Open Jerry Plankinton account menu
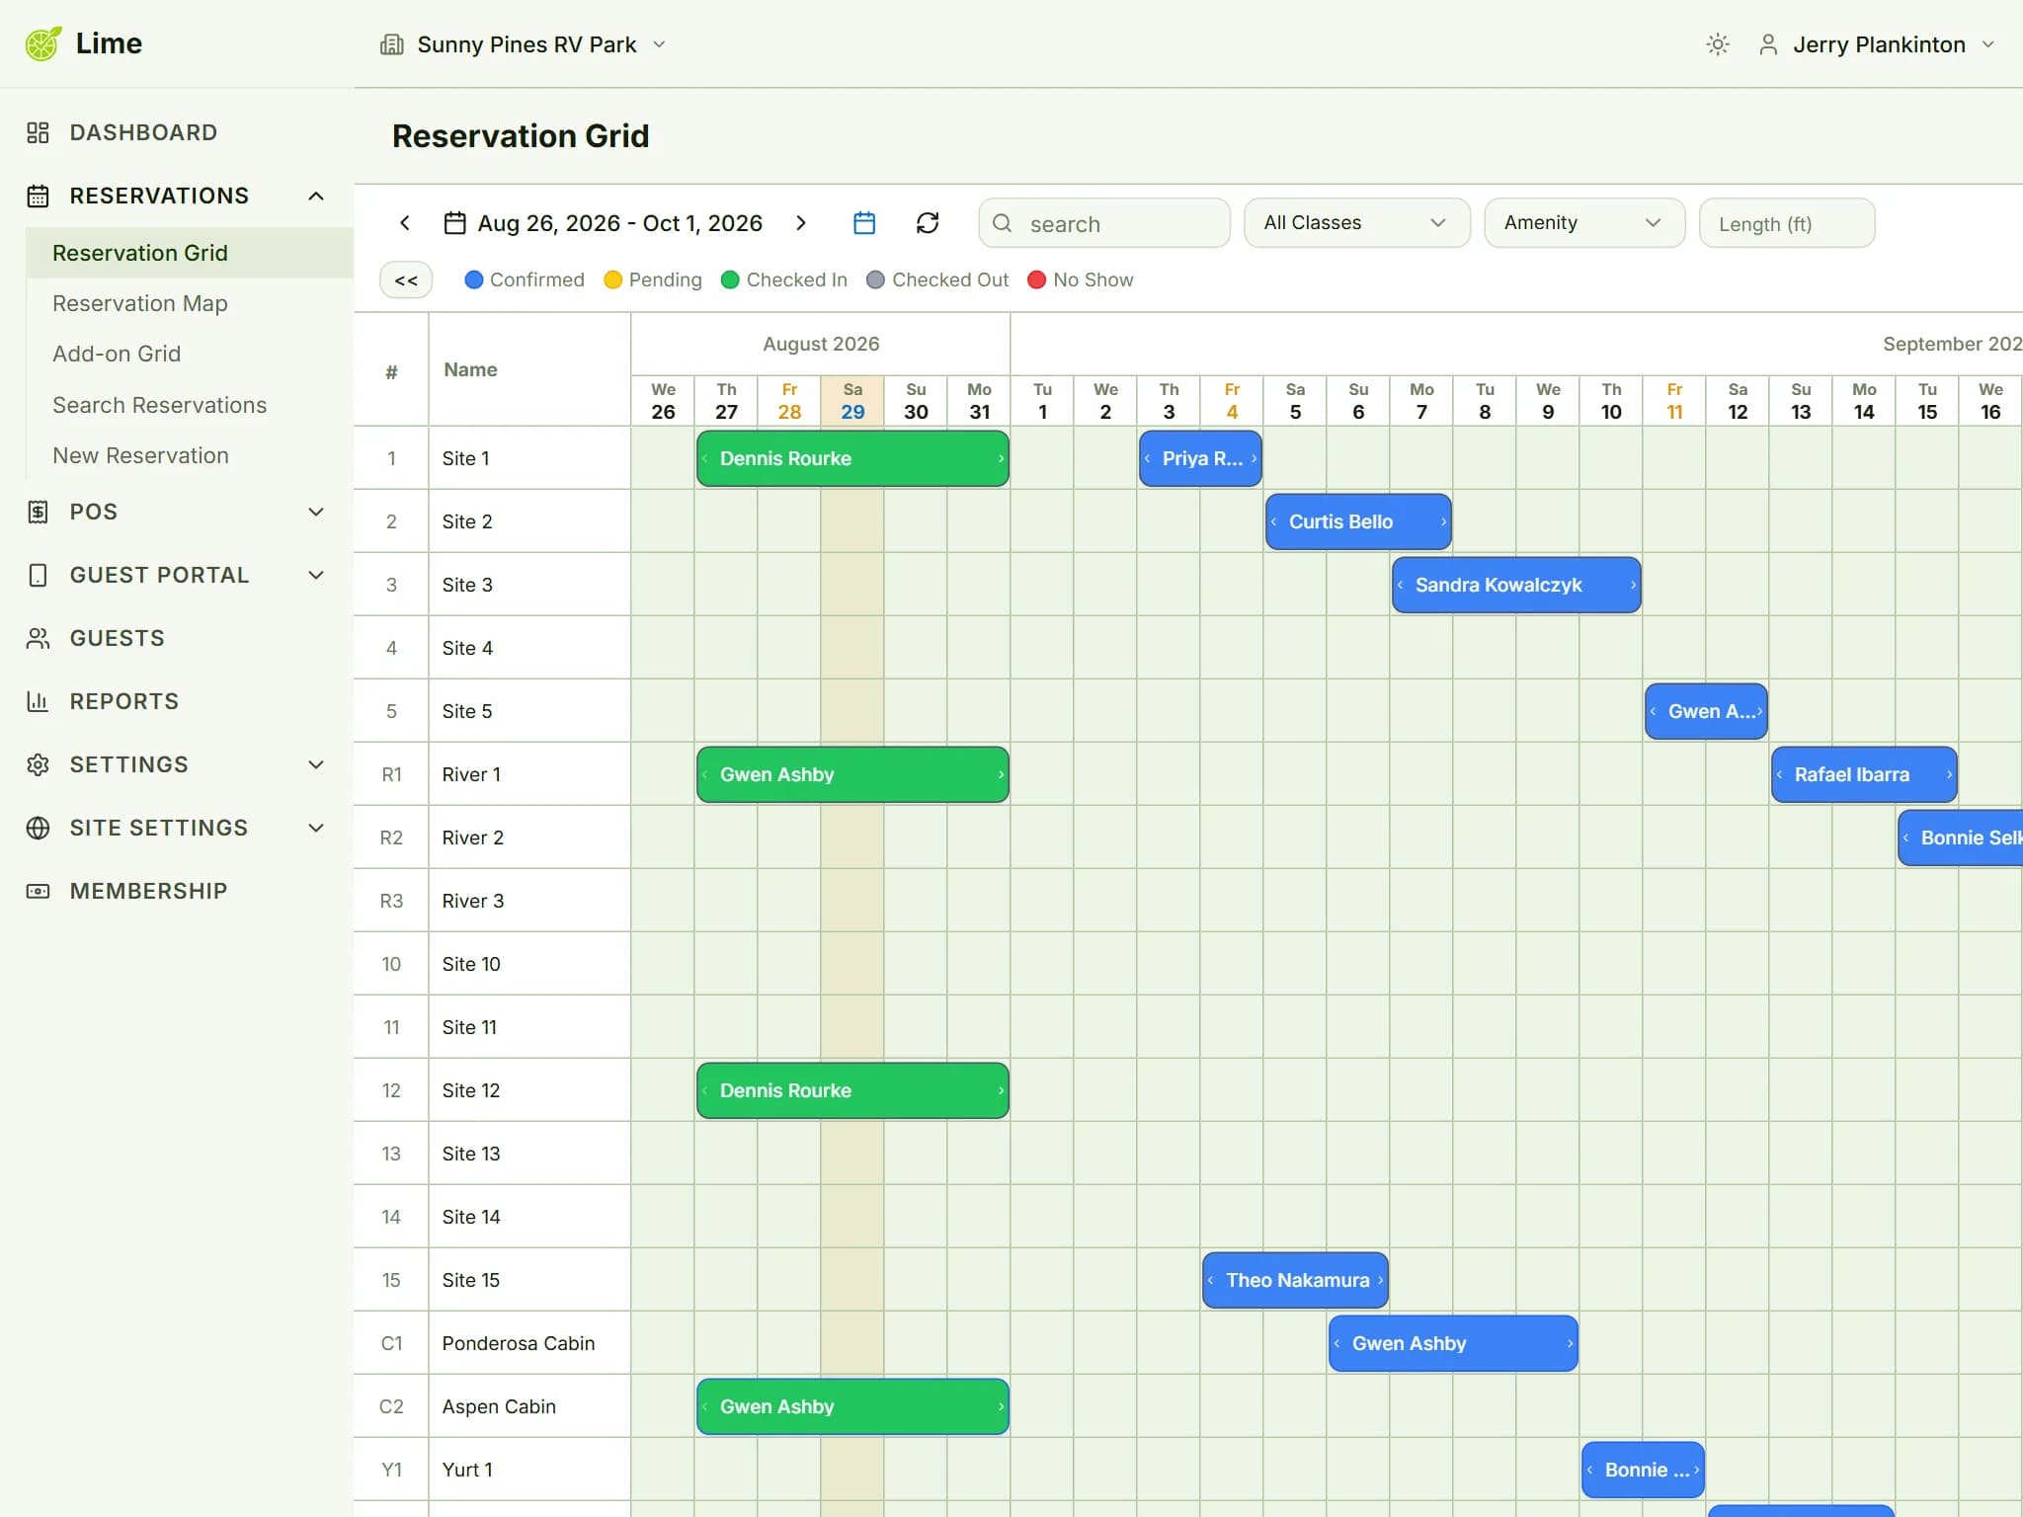Screen dimensions: 2023x1517 [1878, 44]
